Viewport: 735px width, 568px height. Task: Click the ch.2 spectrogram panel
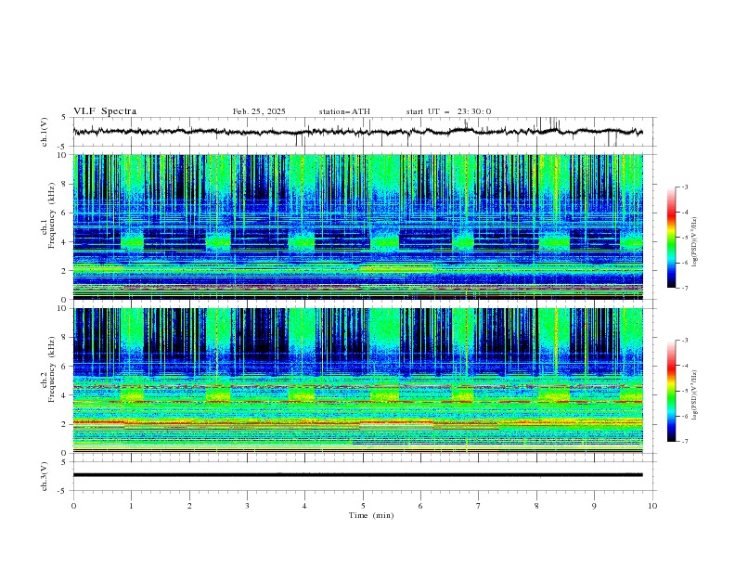(x=358, y=381)
